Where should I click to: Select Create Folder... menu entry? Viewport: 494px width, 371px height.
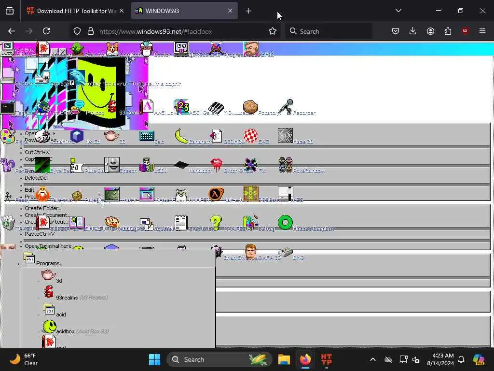tap(43, 208)
